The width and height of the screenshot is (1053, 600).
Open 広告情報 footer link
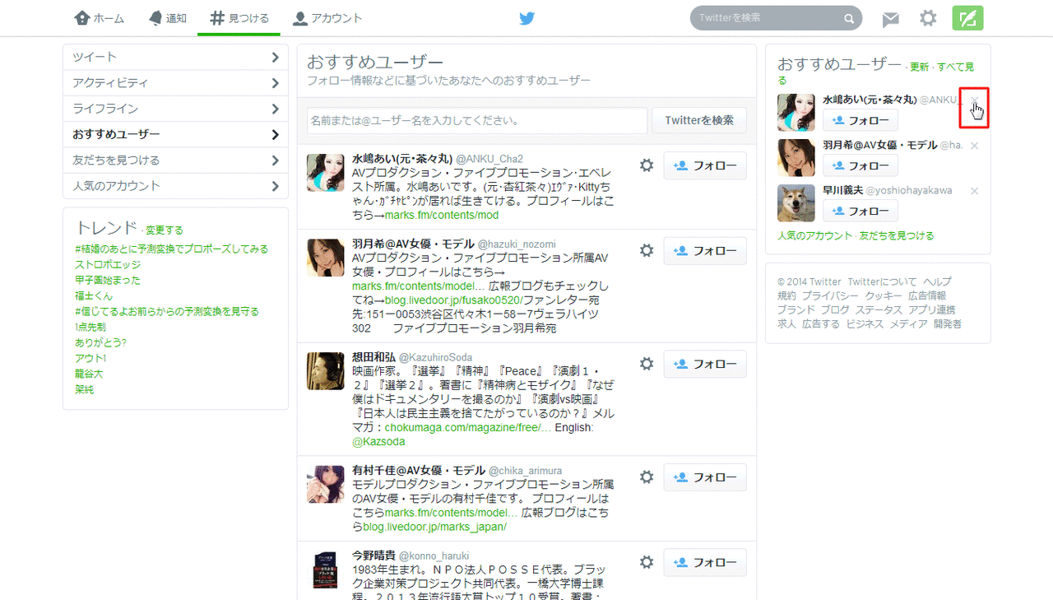click(x=927, y=295)
